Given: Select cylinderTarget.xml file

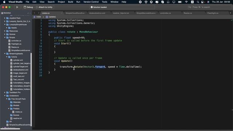Looking at the screenshot, I should 20,67.
